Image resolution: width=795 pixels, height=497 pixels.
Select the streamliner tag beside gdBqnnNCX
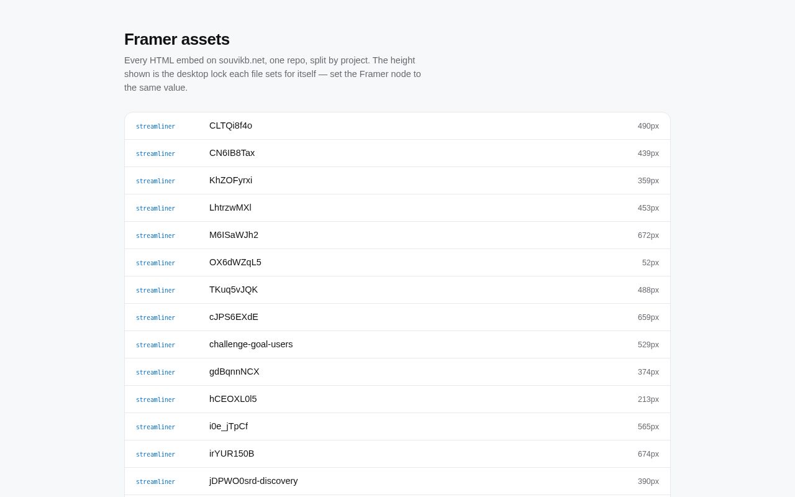[155, 372]
